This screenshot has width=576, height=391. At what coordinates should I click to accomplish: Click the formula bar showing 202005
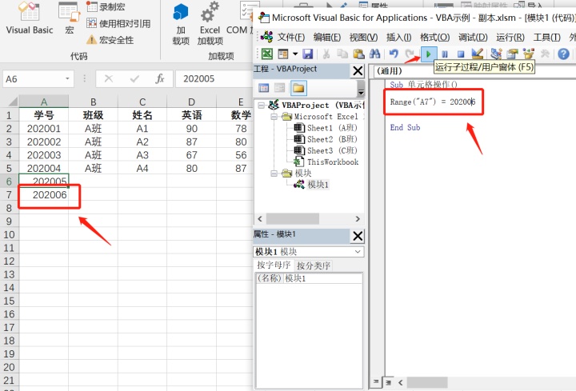coord(214,78)
